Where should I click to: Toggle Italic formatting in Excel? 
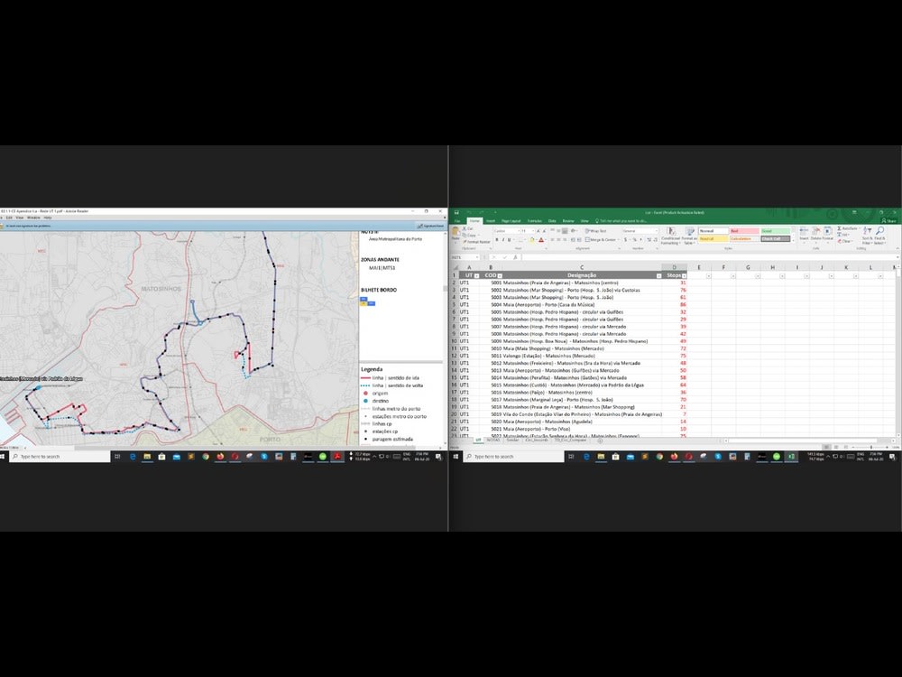tap(503, 239)
